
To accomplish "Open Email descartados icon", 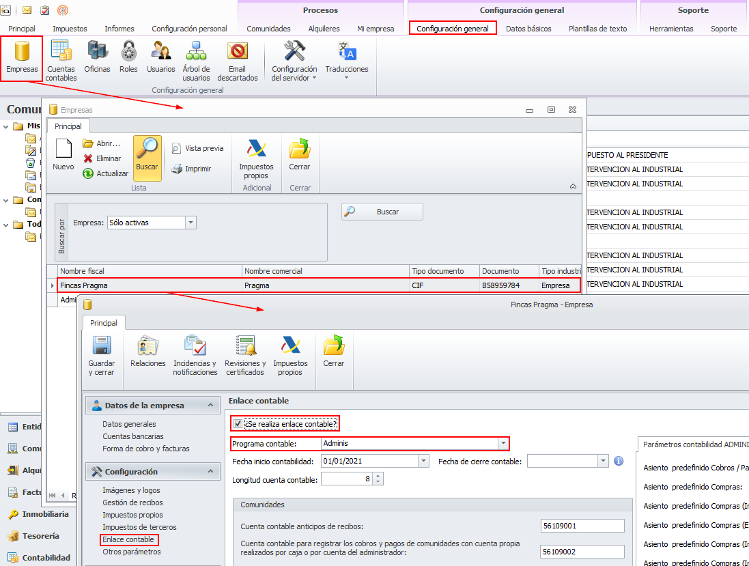I will coord(238,61).
